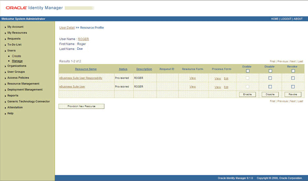Viewport: 308px width, 181px height.
Task: Click Provision New Resource button
Action: [81, 106]
